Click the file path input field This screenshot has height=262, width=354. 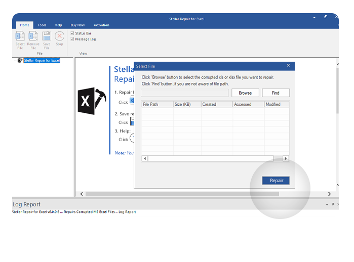coord(185,93)
